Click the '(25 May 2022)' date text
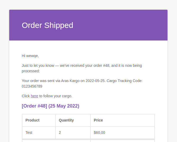This screenshot has height=142, width=177. [x=64, y=106]
